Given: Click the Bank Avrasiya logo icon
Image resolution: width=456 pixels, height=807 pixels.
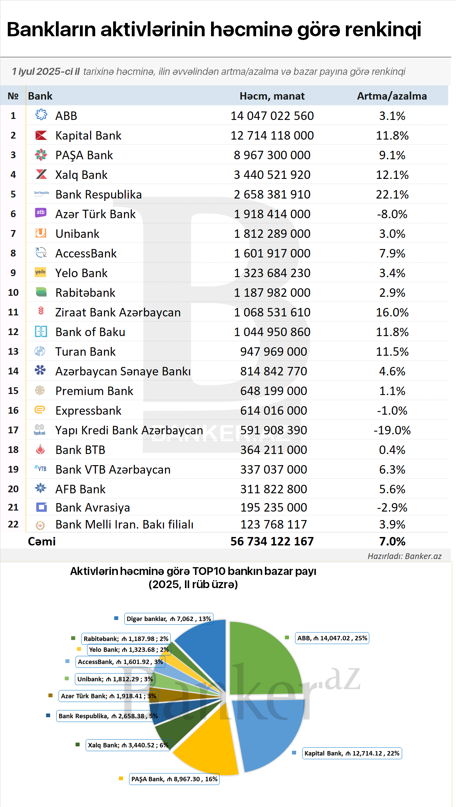Looking at the screenshot, I should click(41, 507).
